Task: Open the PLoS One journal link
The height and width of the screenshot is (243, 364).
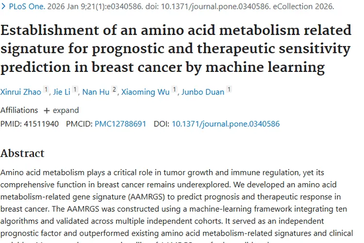Action: pyautogui.click(x=26, y=7)
